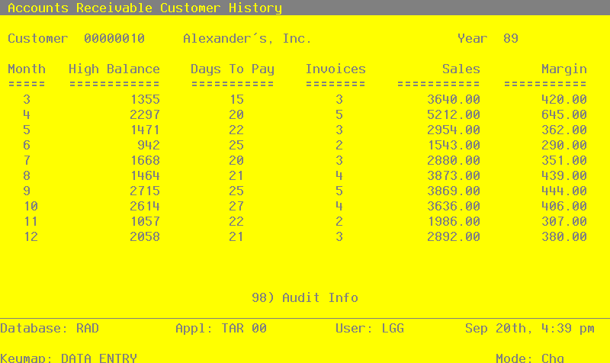The height and width of the screenshot is (363, 610).
Task: Select the 98) Audit Info option
Action: (304, 297)
